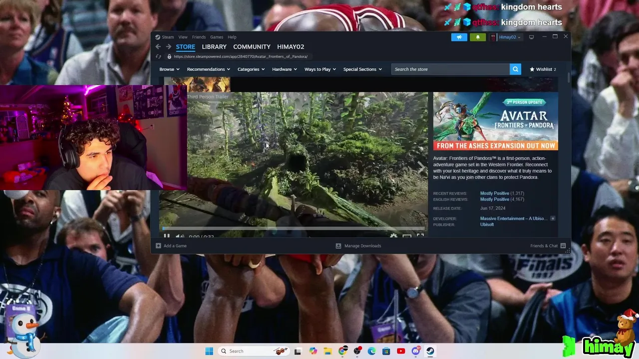Click Manage Downloads text
This screenshot has height=359, width=639.
[x=362, y=246]
